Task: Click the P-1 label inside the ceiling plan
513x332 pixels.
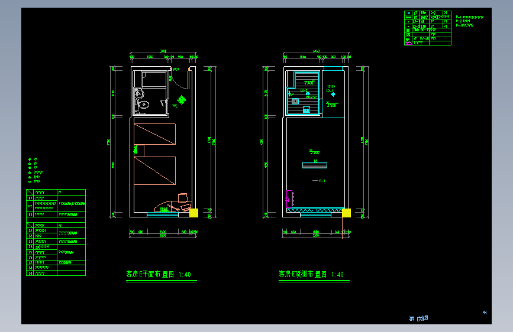Action: pyautogui.click(x=322, y=181)
